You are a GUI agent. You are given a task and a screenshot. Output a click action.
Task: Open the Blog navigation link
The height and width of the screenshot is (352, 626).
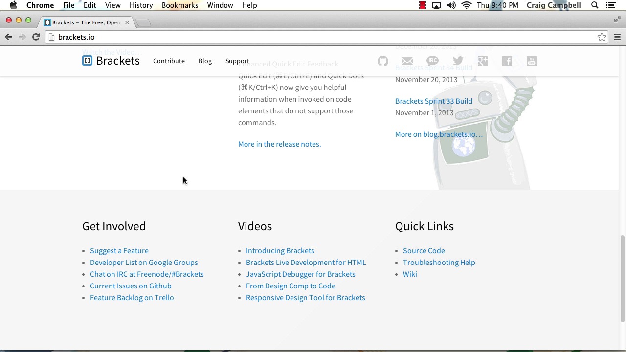(x=205, y=61)
